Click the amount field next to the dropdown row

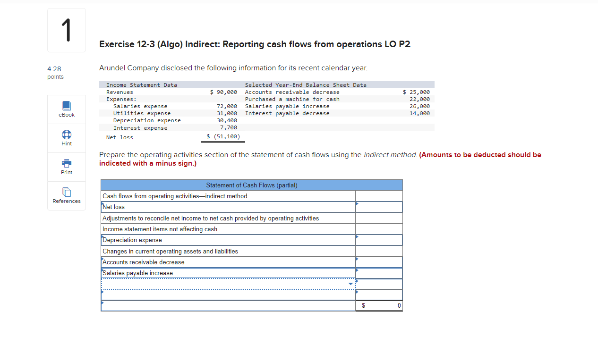(379, 284)
